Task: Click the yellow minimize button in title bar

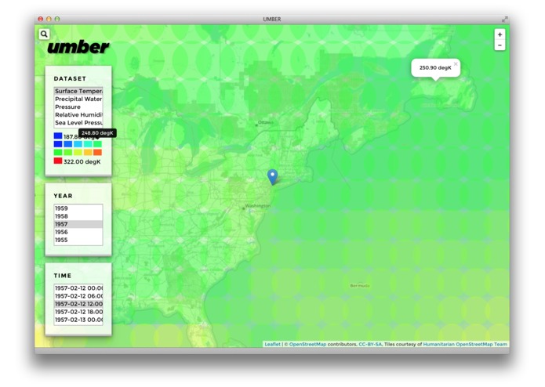Action: click(x=49, y=19)
